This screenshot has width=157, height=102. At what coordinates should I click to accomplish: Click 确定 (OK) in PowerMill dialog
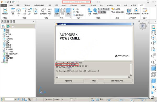coord(94,81)
